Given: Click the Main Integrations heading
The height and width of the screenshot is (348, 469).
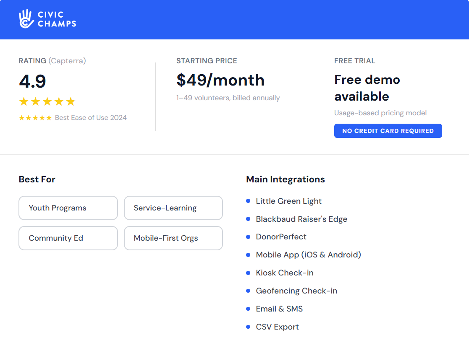Looking at the screenshot, I should coord(286,179).
